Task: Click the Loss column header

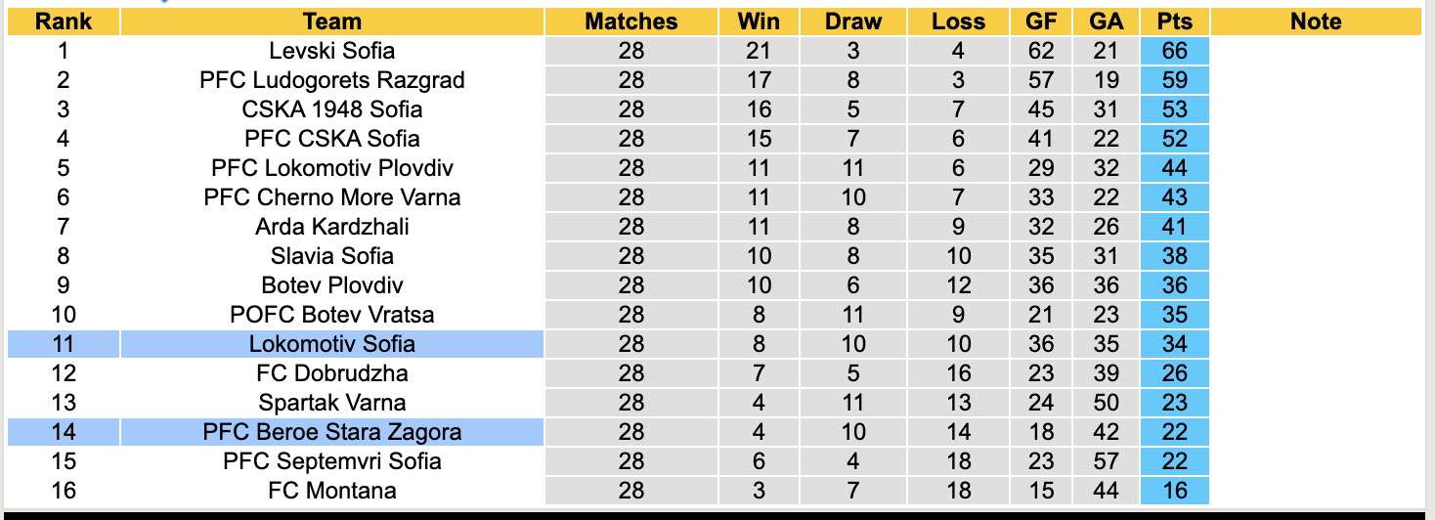Action: [x=958, y=22]
